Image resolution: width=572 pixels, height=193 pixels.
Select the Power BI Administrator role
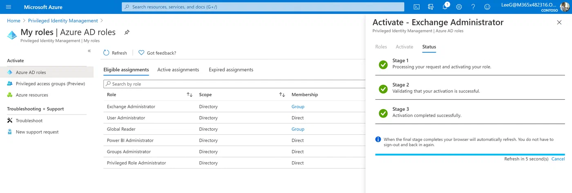coord(130,140)
